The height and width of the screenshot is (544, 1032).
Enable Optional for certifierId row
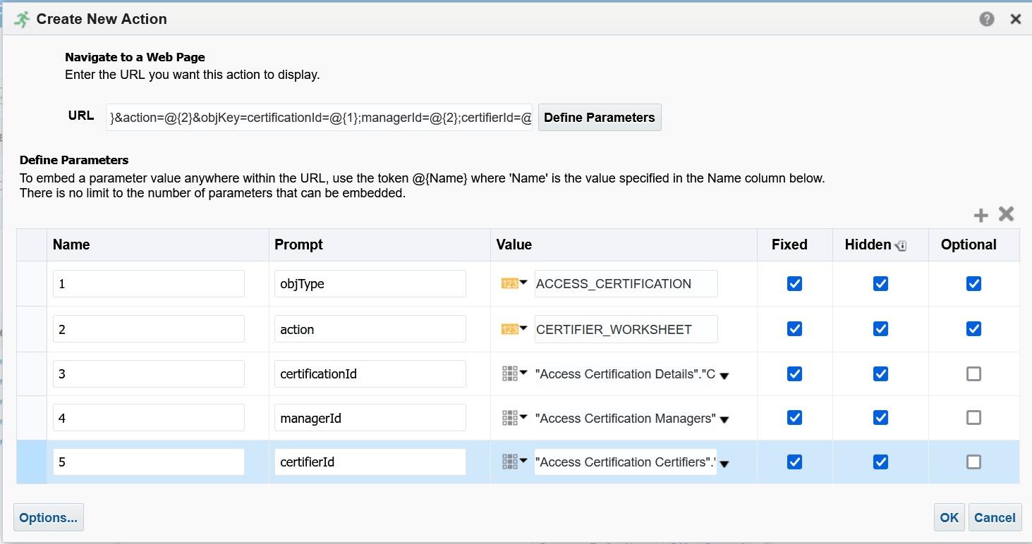[973, 462]
